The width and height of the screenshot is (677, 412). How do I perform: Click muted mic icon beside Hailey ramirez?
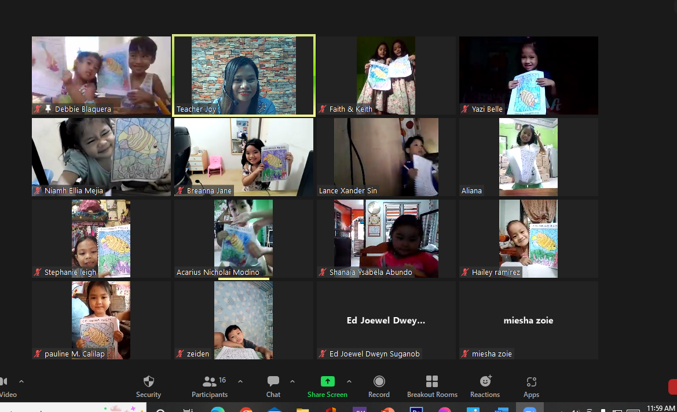click(465, 272)
